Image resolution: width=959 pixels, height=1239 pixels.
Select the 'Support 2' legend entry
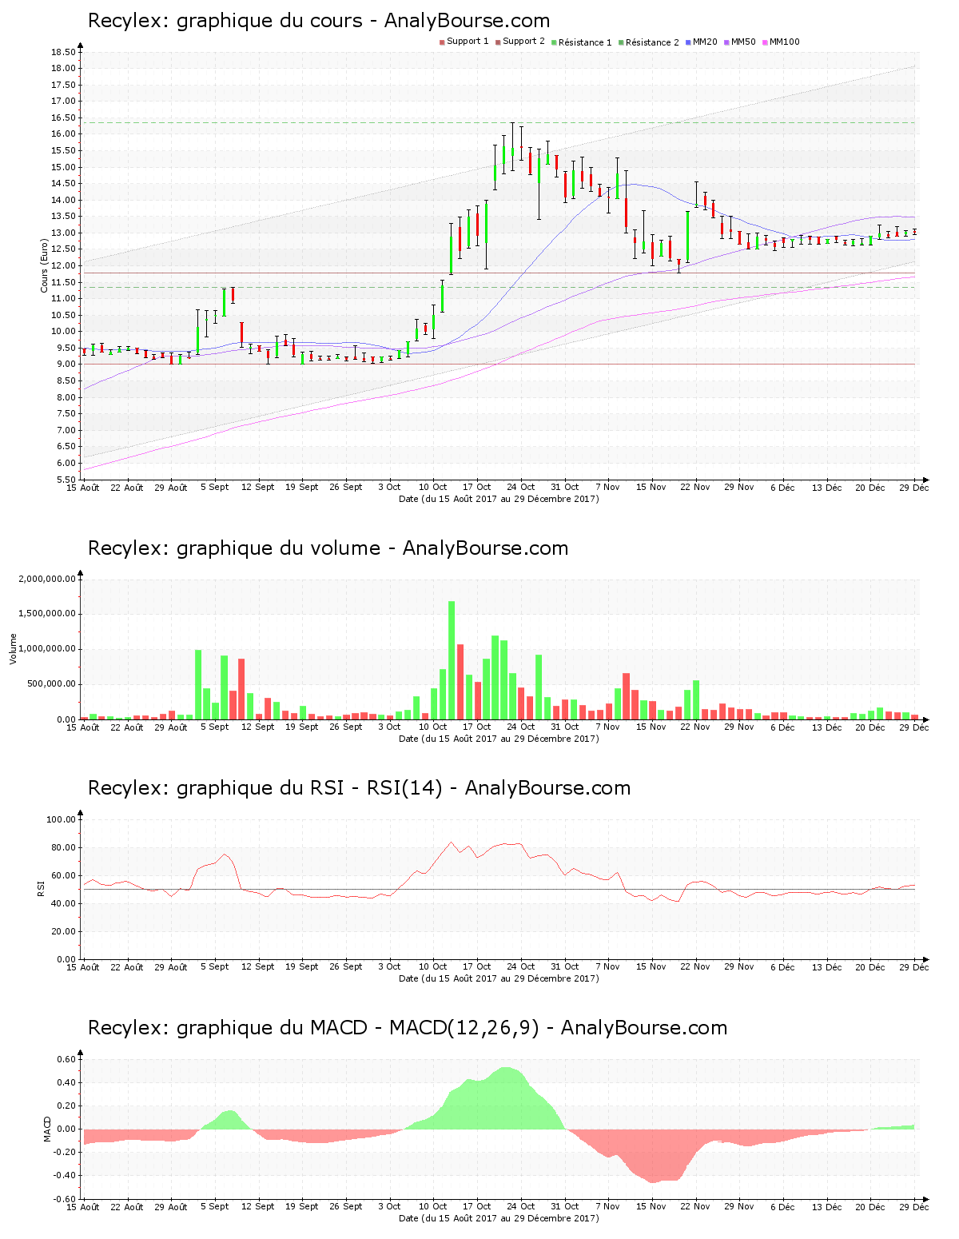(519, 42)
